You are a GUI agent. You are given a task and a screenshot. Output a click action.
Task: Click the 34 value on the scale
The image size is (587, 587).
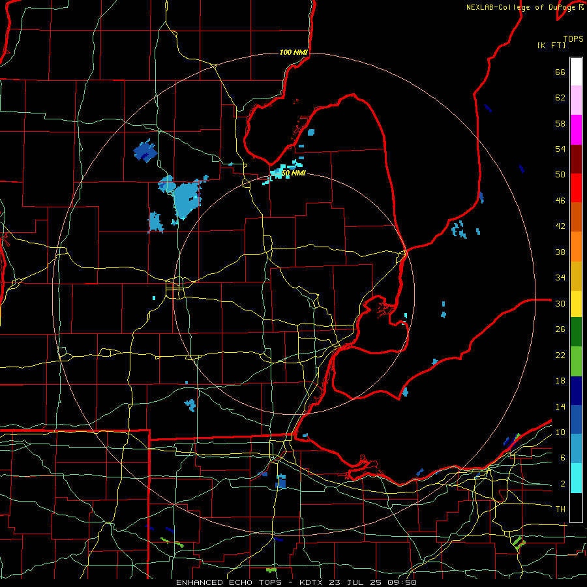[x=560, y=278]
